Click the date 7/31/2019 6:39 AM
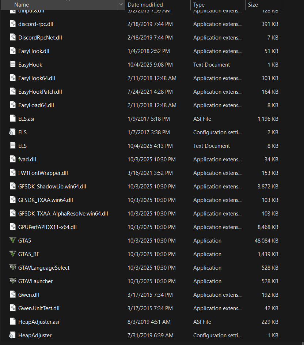The height and width of the screenshot is (345, 304). 151,335
